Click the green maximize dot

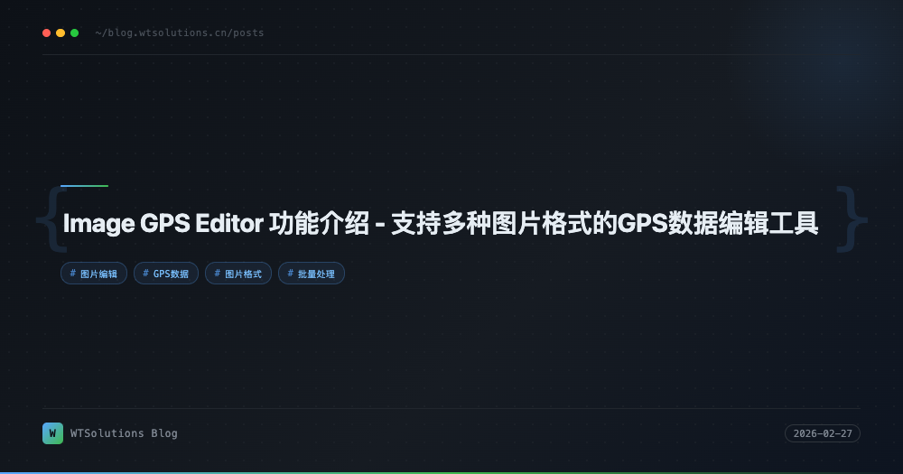point(74,33)
